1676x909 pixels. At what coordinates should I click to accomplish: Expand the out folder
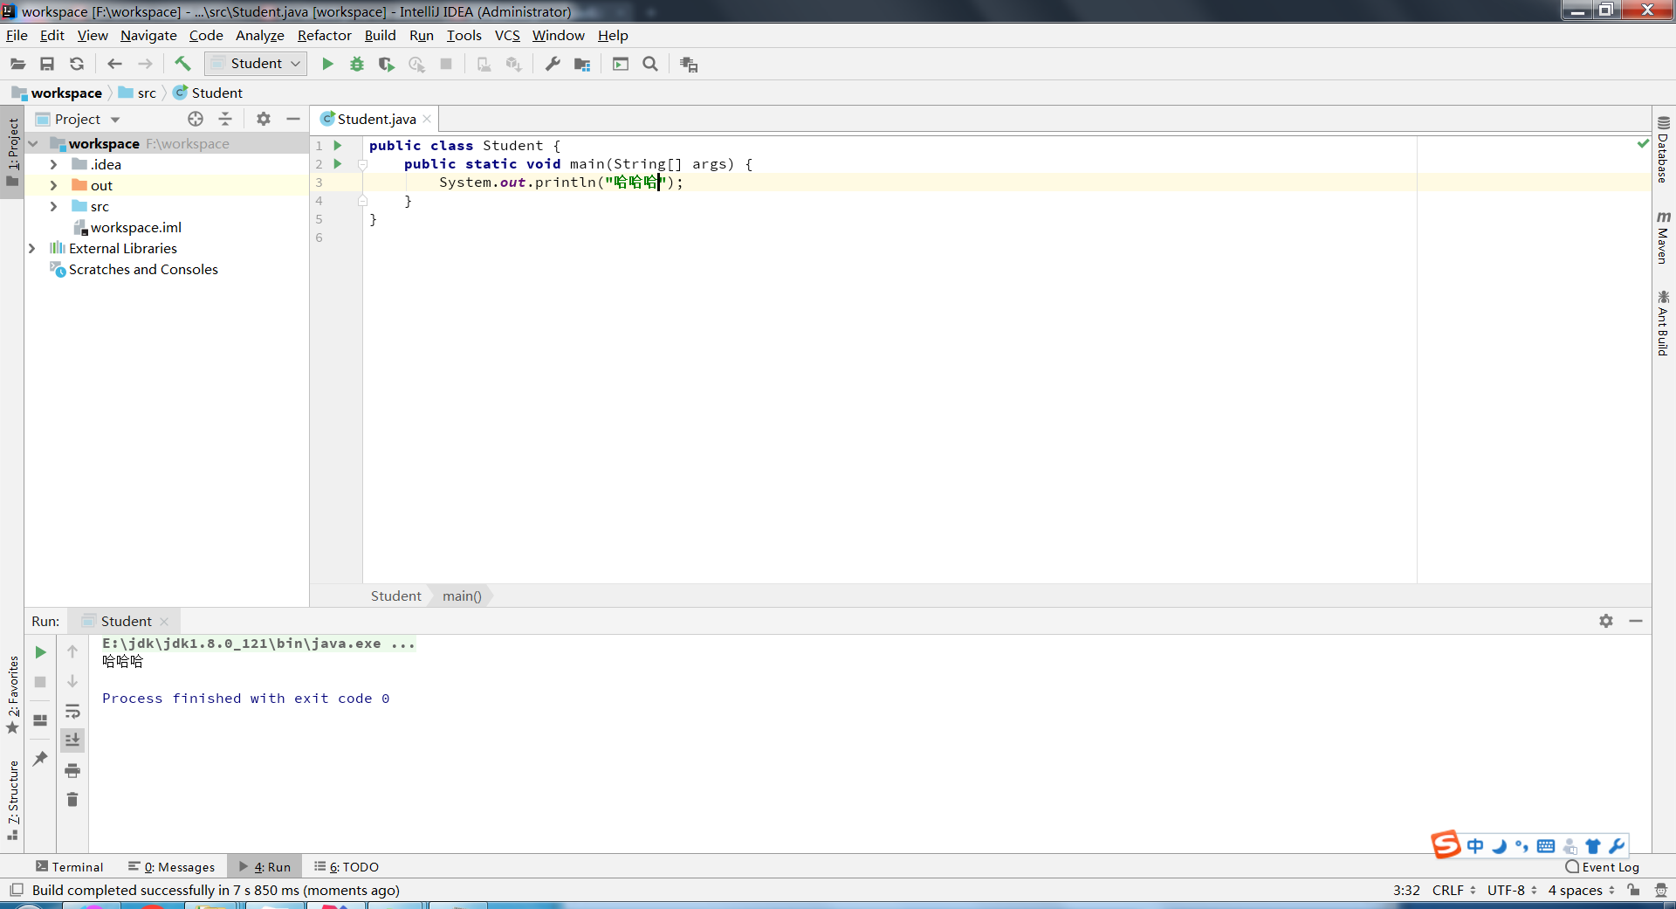pos(53,185)
